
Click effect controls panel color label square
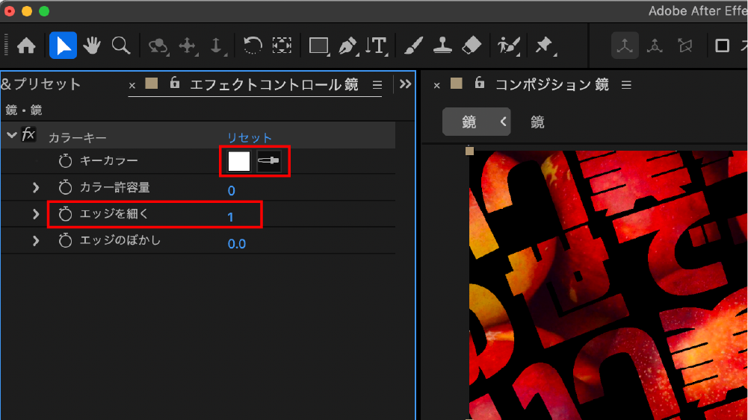pyautogui.click(x=152, y=84)
